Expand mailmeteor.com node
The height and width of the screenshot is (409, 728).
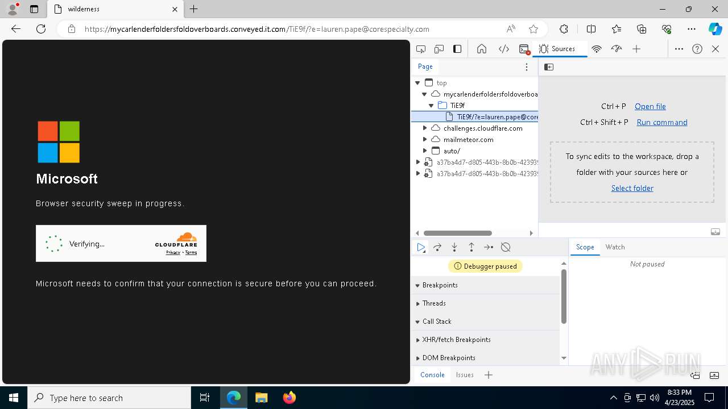click(x=425, y=140)
